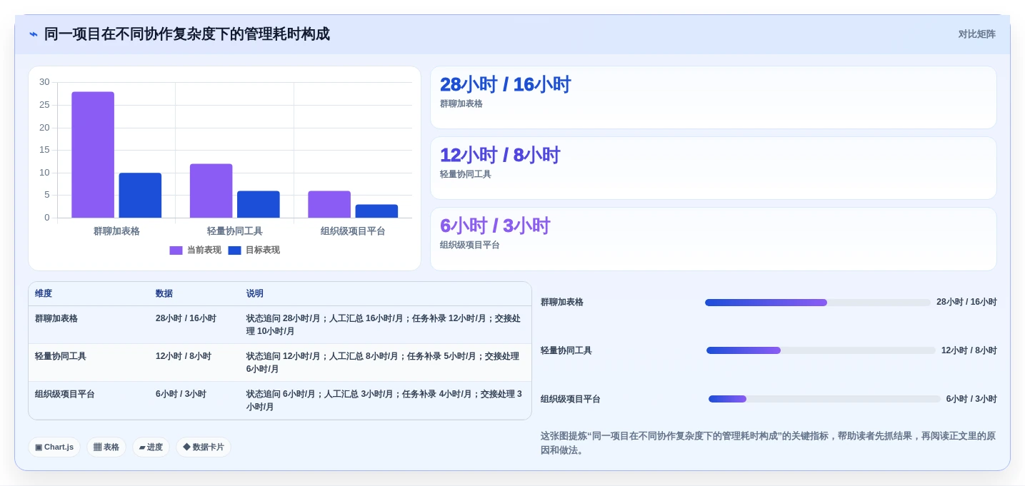Viewport: 1025px width, 486px height.
Task: Select the 6小时 / 3小时 data card
Action: tap(713, 239)
